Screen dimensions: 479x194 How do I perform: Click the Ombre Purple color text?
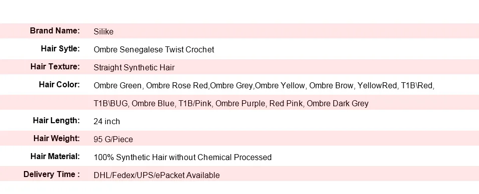coord(240,104)
